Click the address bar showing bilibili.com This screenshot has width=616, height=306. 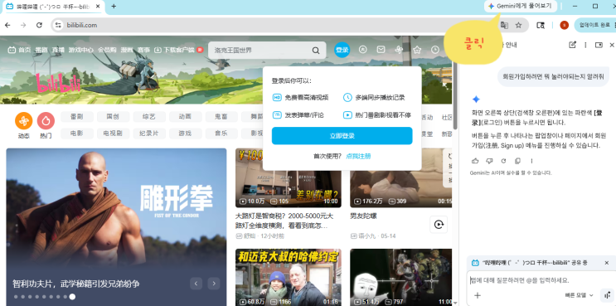pos(275,25)
